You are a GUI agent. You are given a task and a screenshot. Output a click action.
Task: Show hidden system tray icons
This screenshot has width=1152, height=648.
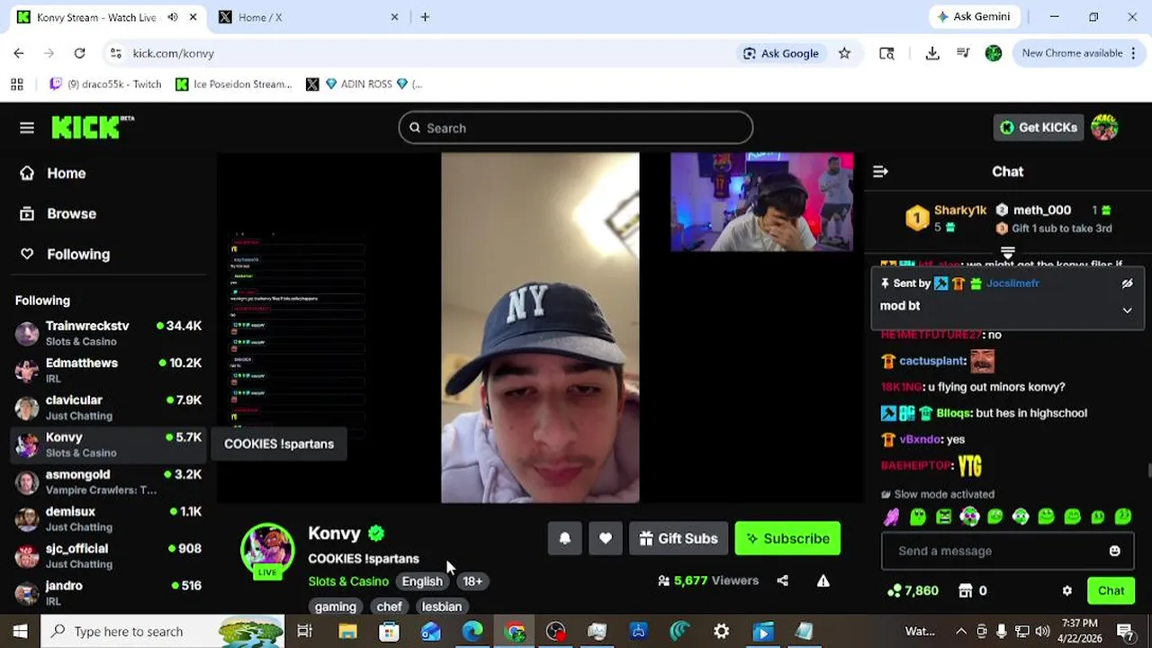[960, 632]
